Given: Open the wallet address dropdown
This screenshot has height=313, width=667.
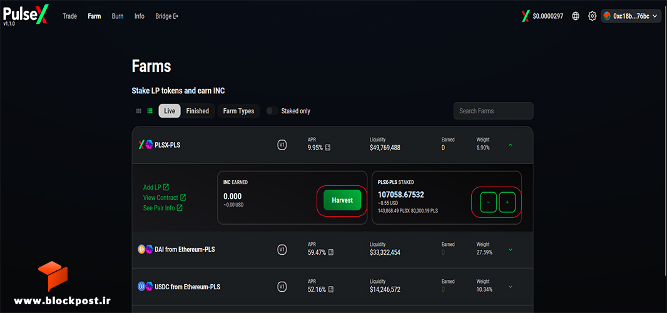Looking at the screenshot, I should (632, 16).
